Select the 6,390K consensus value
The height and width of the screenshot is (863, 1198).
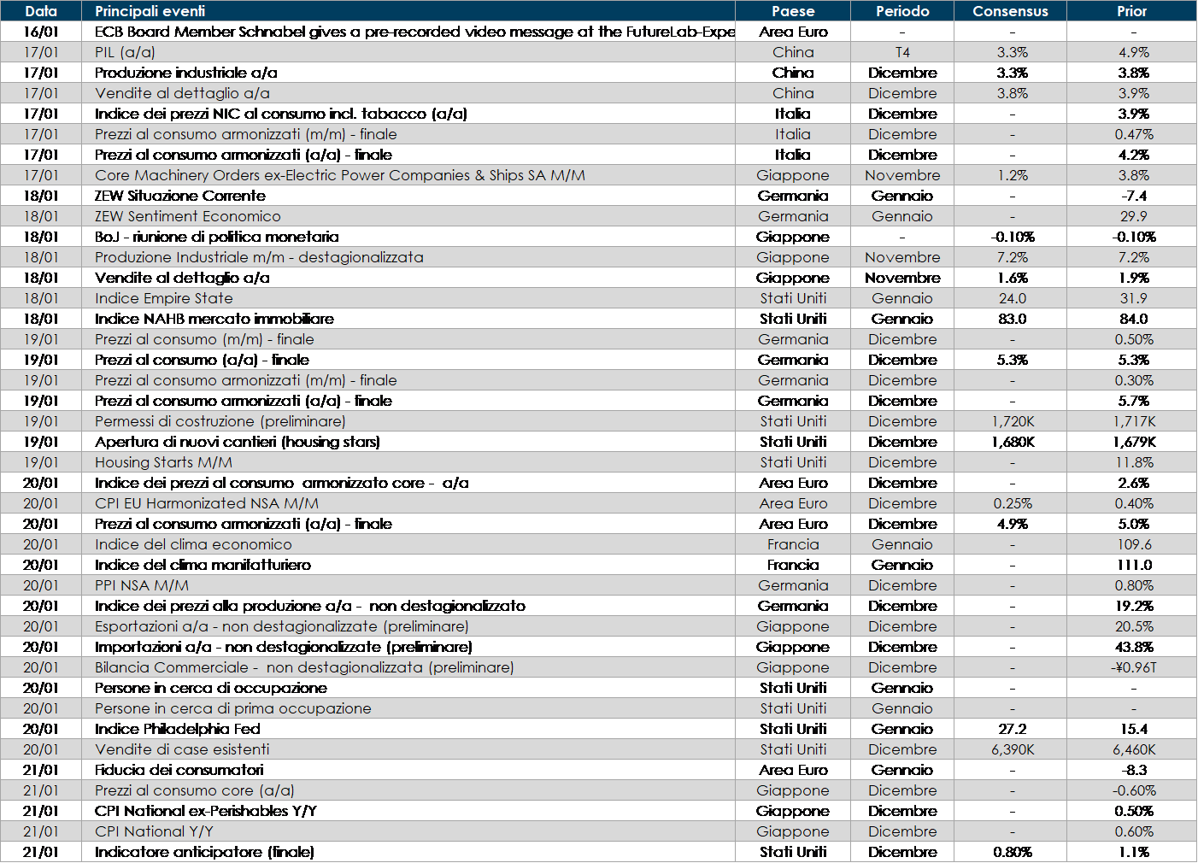coord(1012,749)
